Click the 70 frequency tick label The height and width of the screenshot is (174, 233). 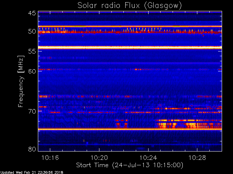[32, 111]
